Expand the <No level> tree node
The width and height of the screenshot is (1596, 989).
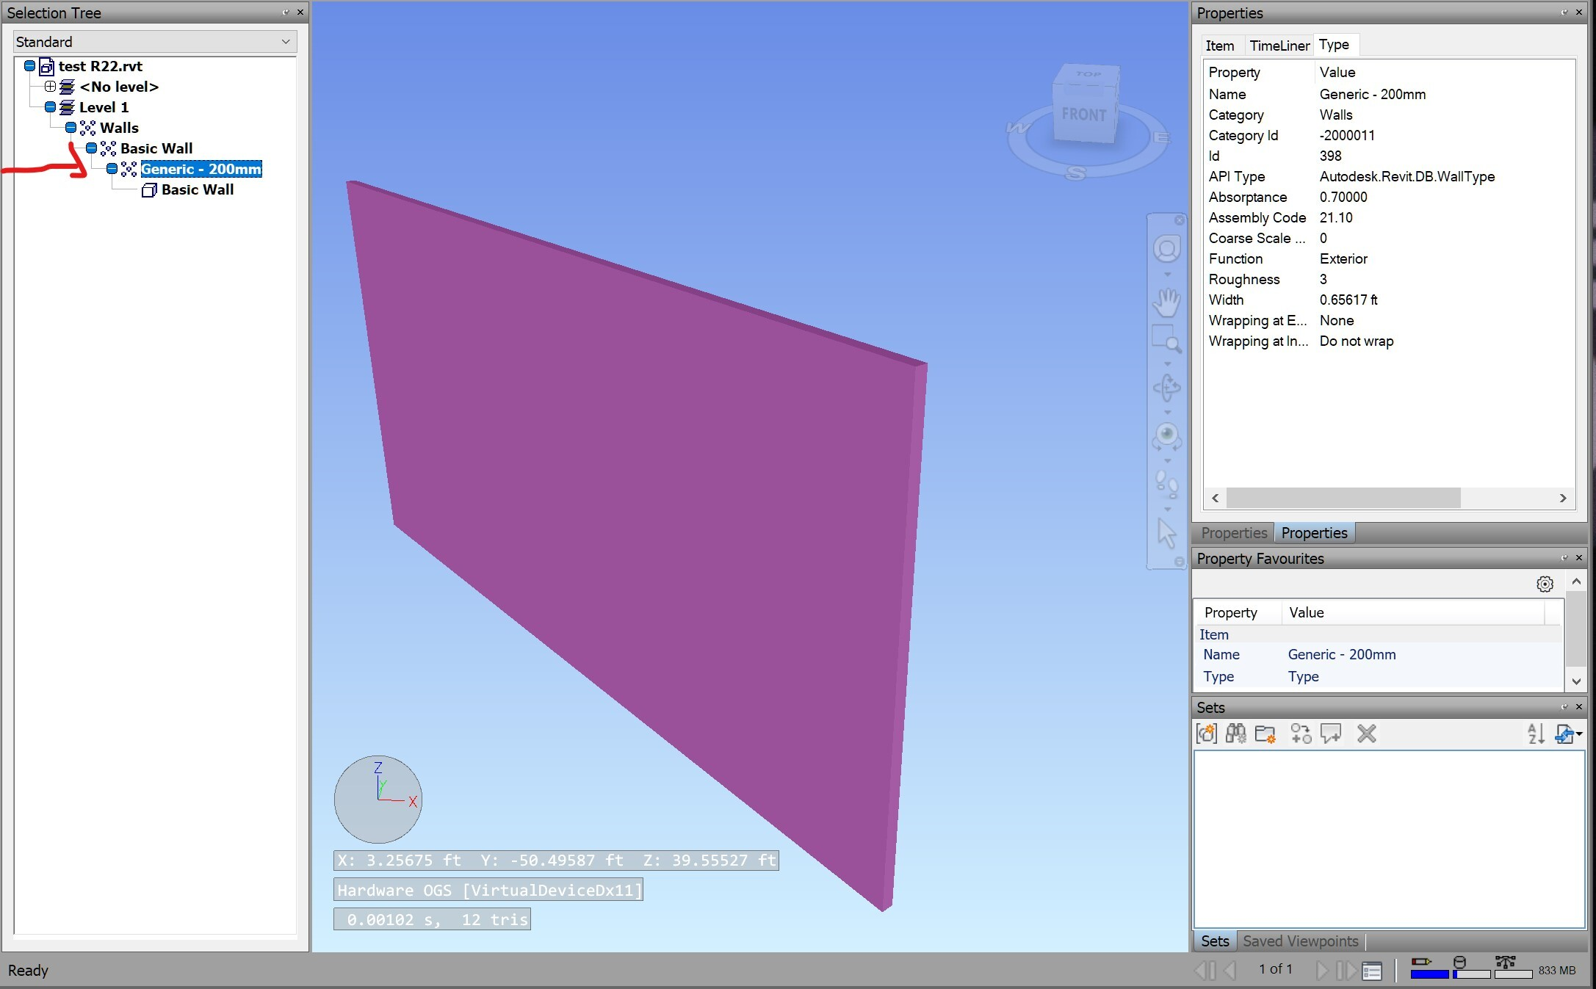coord(51,86)
